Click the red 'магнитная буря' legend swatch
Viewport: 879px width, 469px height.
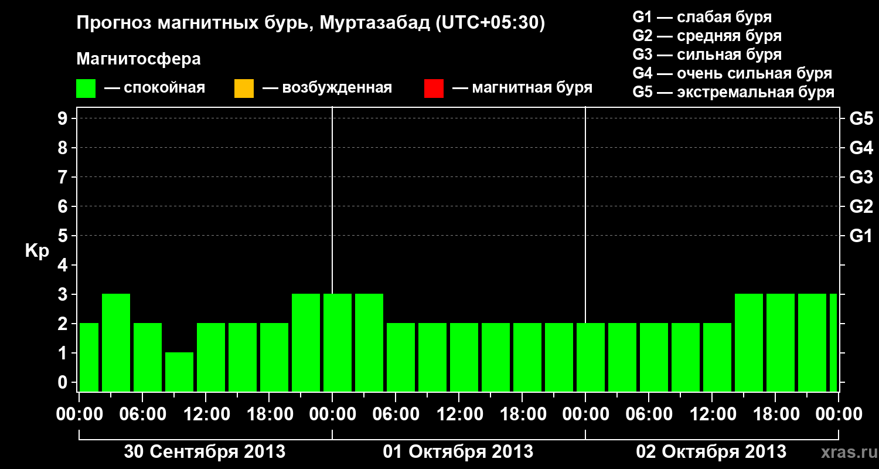pos(434,88)
